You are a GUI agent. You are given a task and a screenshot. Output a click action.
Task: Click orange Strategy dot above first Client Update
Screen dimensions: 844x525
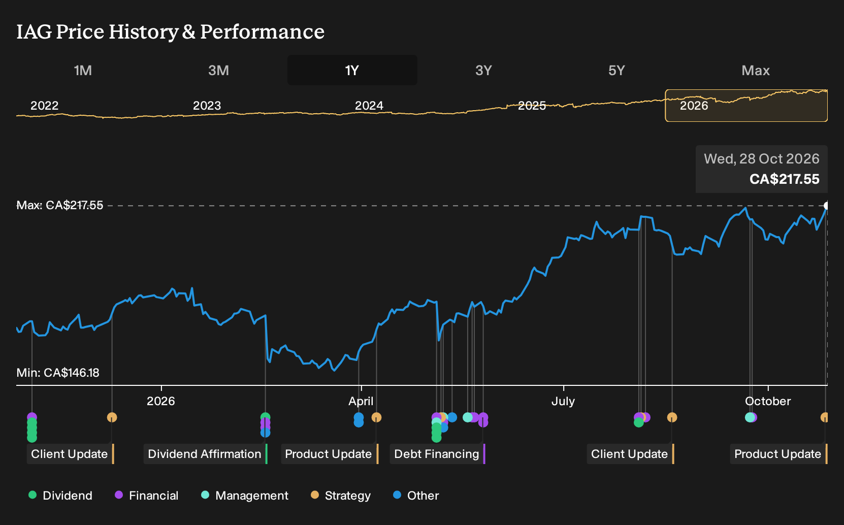pyautogui.click(x=112, y=417)
